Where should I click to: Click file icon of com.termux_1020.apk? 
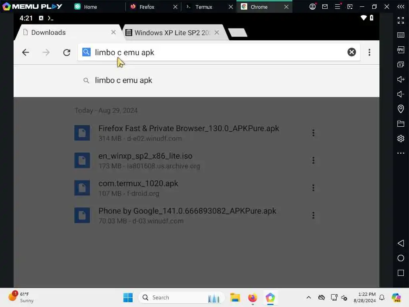(x=82, y=188)
